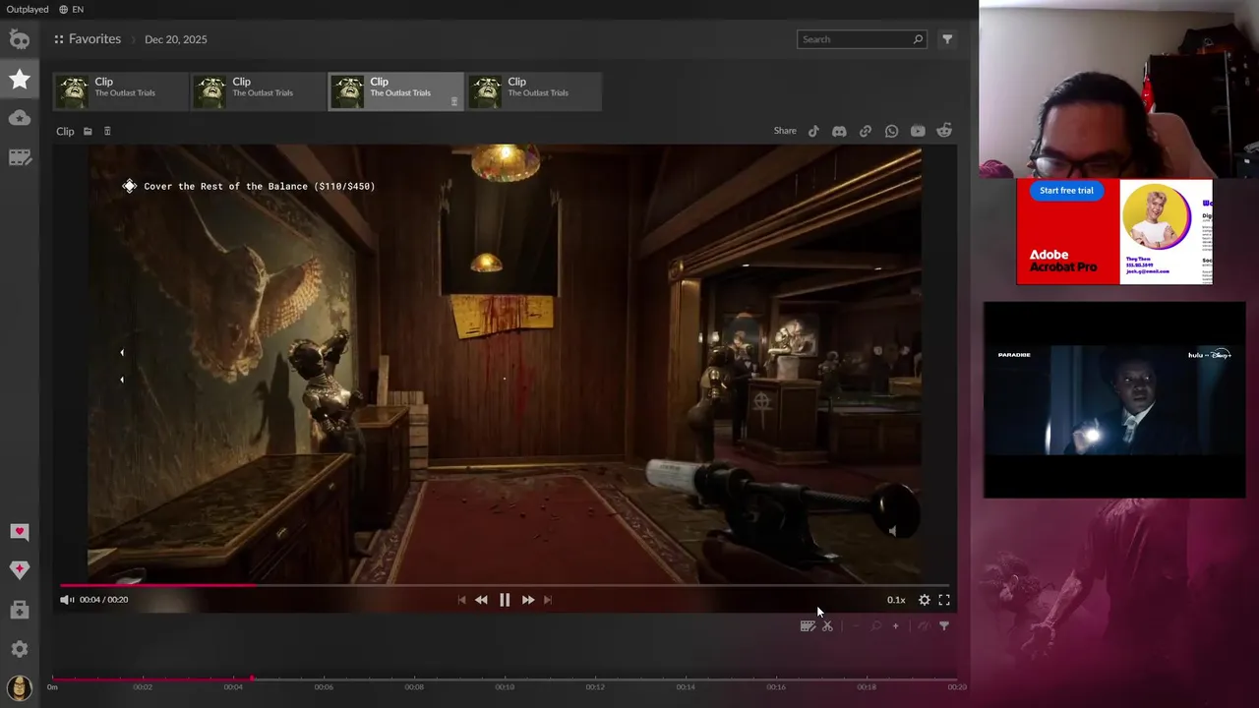Open the video editor film-pencil icon

pos(808,625)
